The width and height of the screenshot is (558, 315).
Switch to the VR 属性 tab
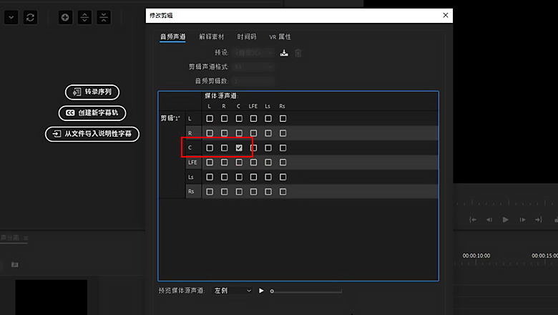coord(280,37)
